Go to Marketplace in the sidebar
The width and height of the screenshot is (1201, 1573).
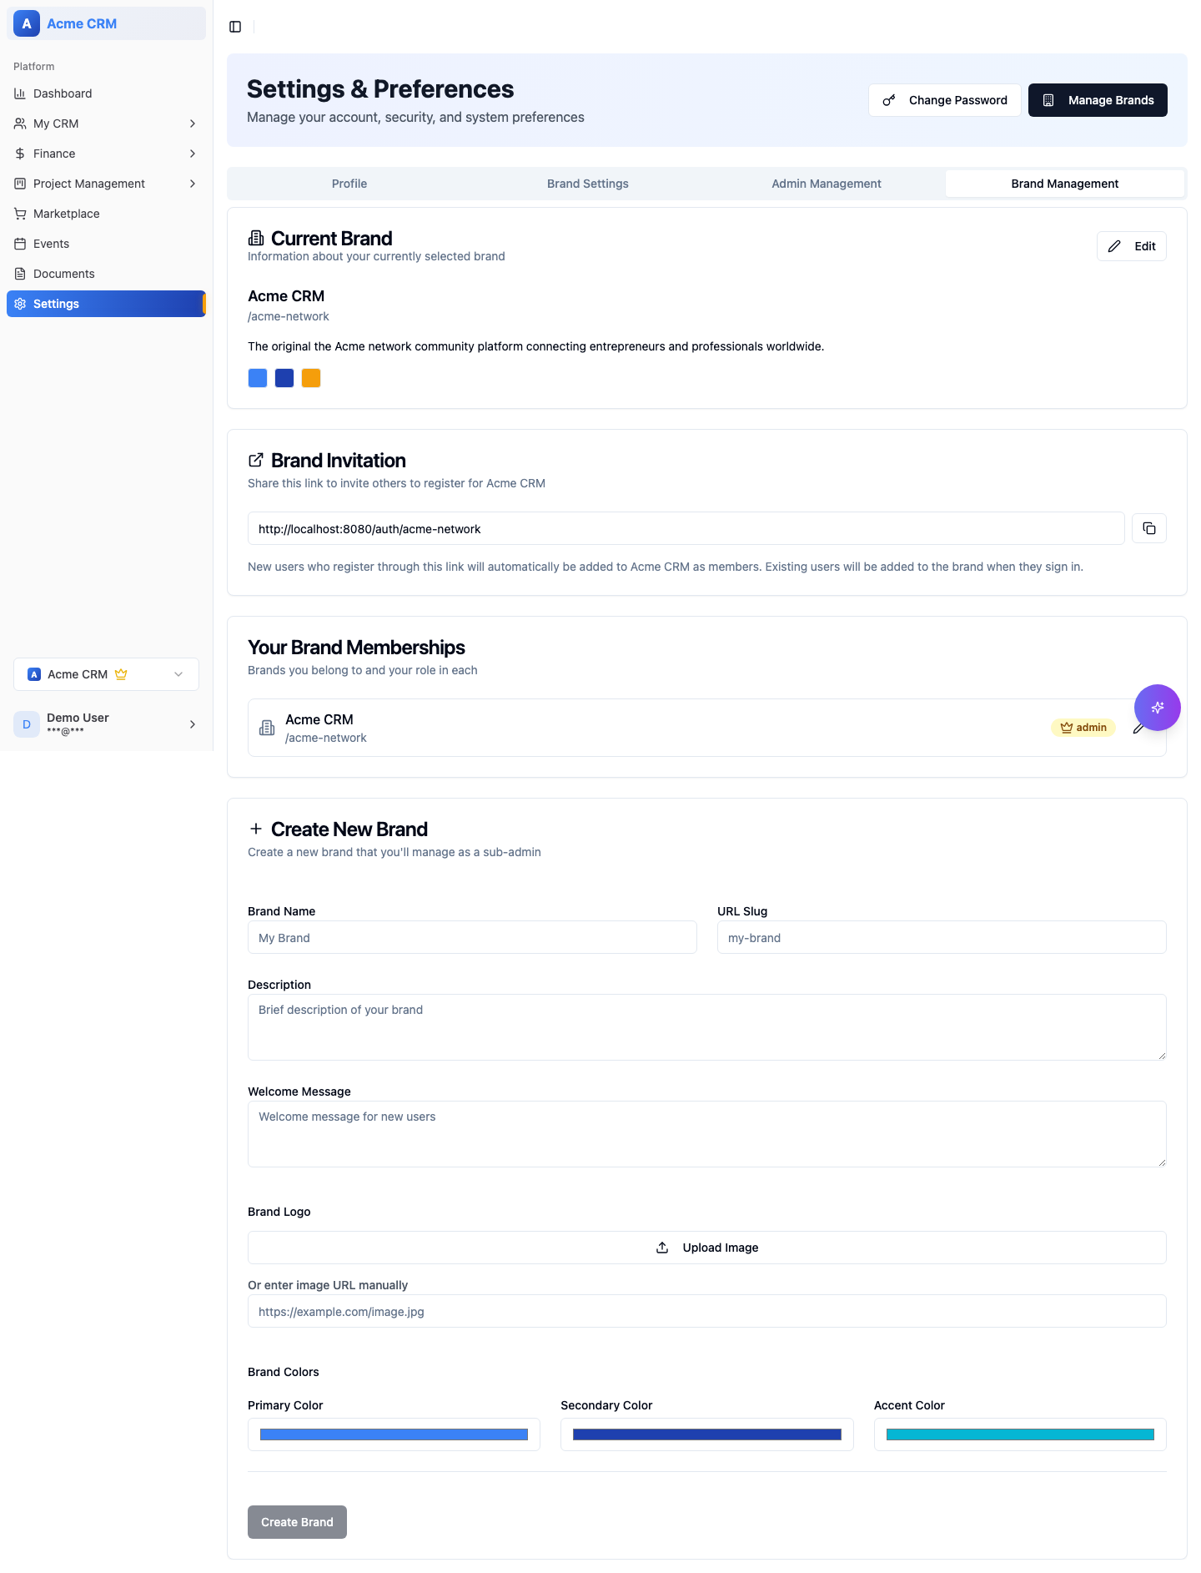pyautogui.click(x=106, y=214)
